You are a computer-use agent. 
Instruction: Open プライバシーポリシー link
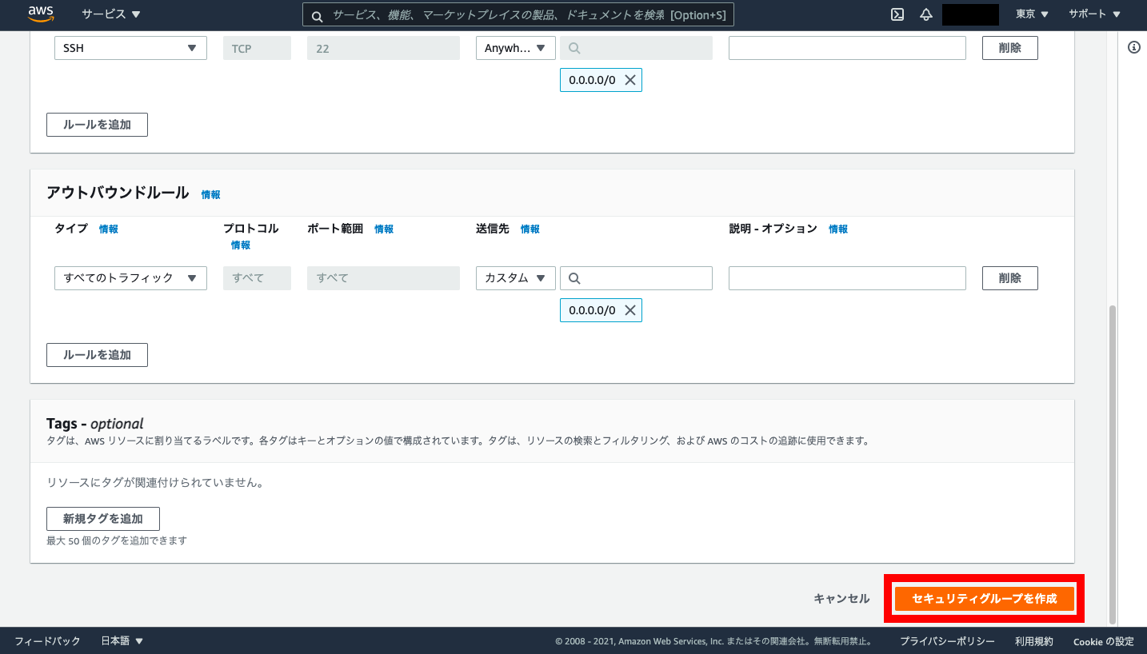coord(947,641)
